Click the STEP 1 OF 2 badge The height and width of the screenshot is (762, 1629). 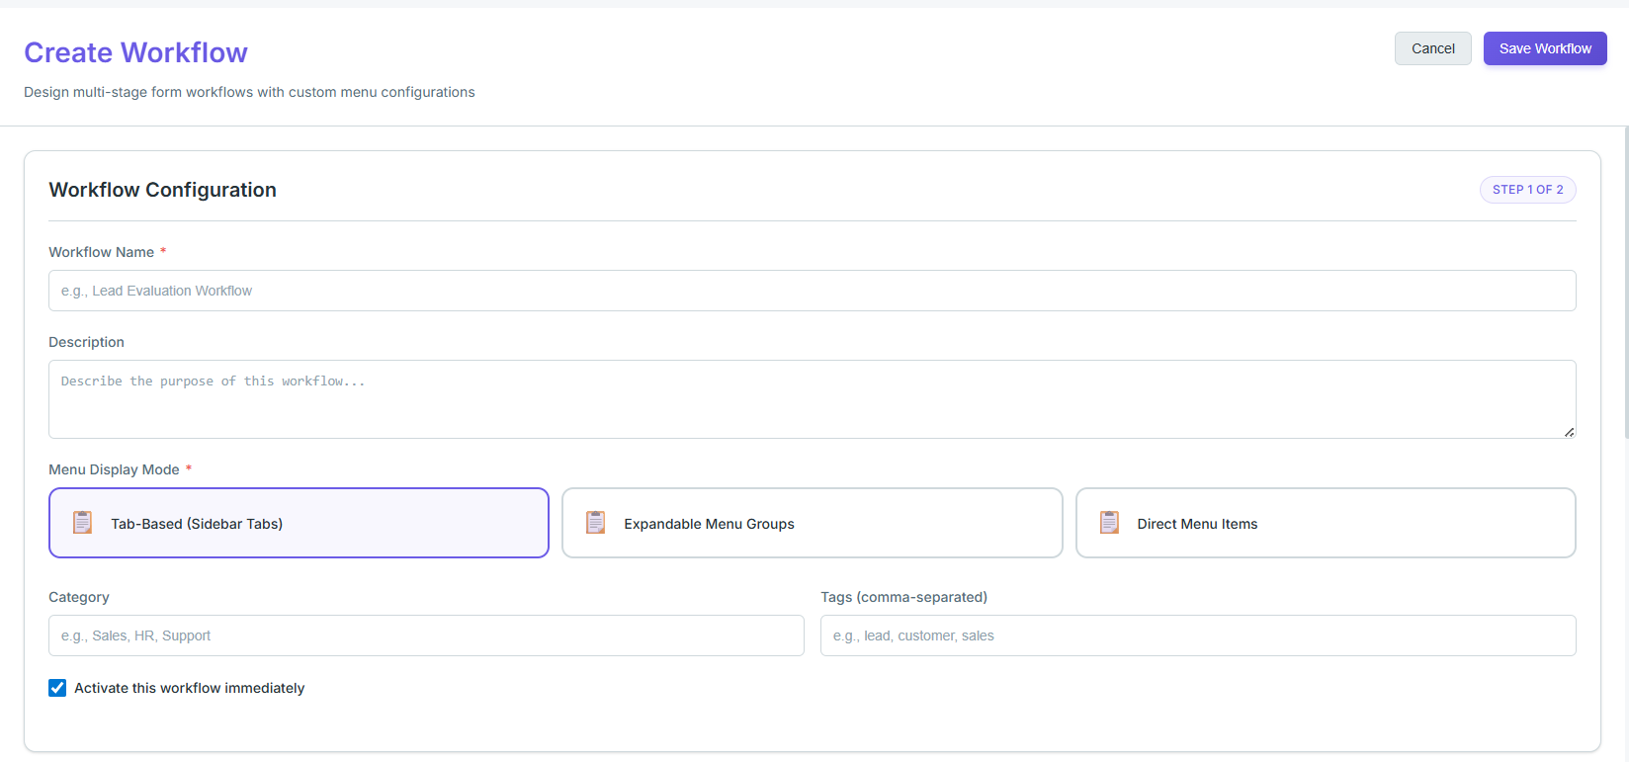pyautogui.click(x=1528, y=190)
